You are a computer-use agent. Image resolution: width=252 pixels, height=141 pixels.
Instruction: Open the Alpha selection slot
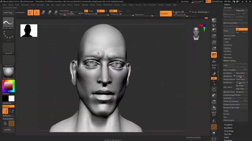click(x=8, y=48)
